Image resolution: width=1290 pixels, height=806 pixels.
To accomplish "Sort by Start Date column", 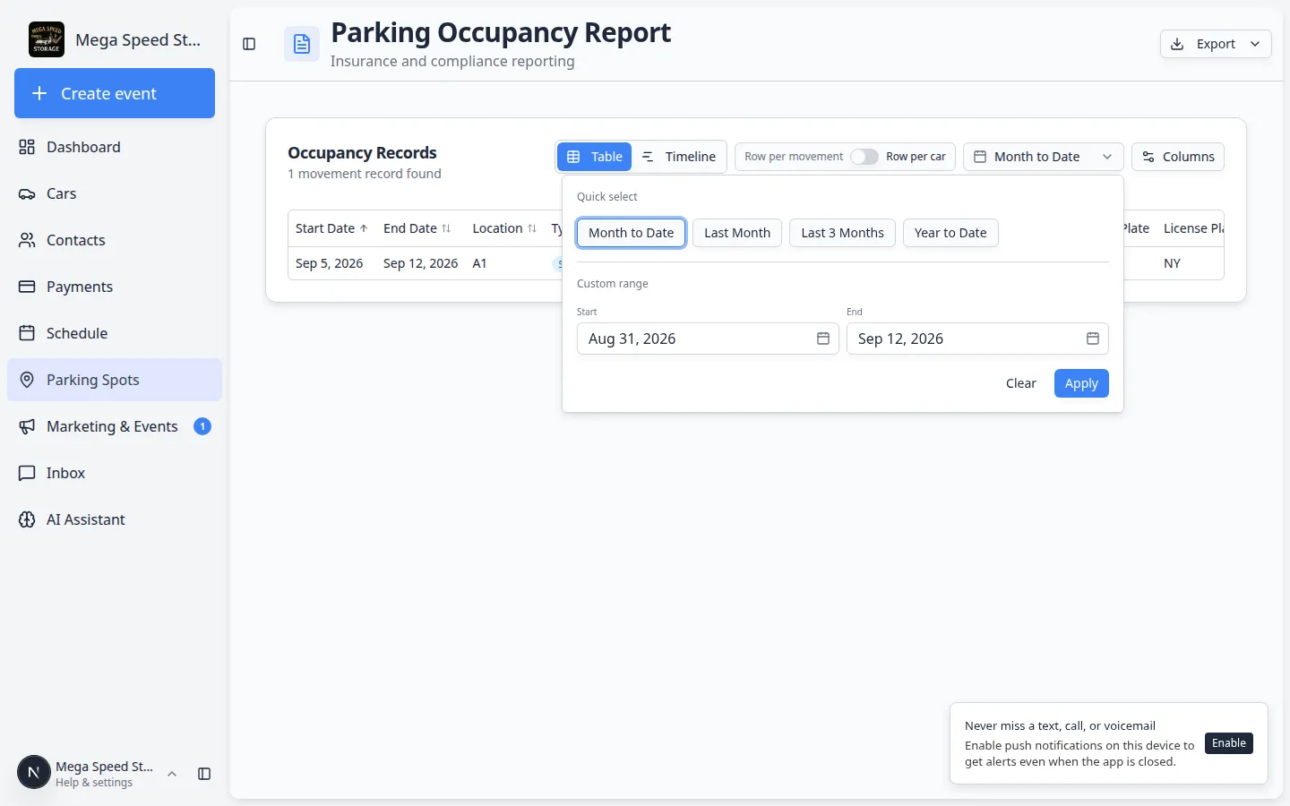I will [x=331, y=228].
